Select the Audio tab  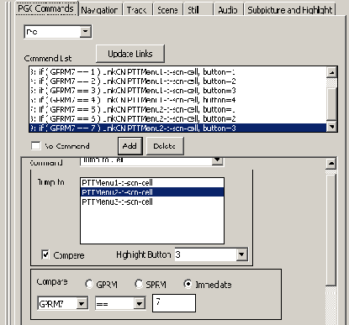pos(227,10)
